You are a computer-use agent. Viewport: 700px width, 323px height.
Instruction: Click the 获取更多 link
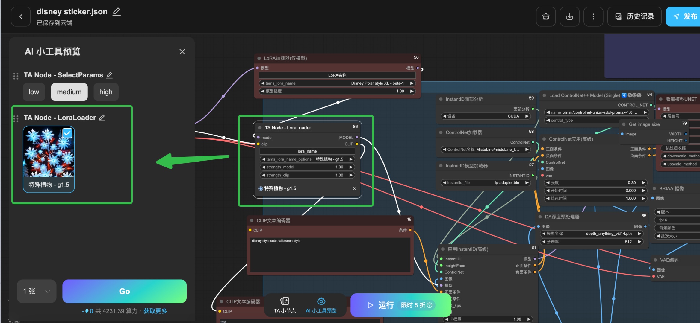155,311
